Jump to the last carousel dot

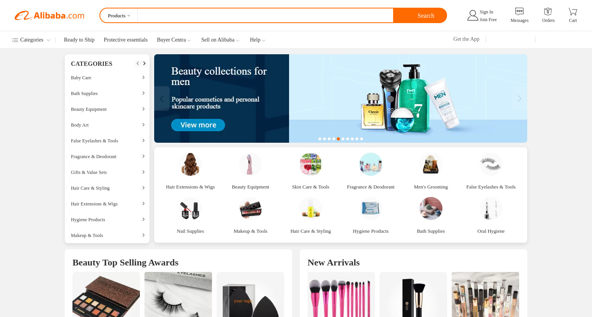[x=362, y=139]
